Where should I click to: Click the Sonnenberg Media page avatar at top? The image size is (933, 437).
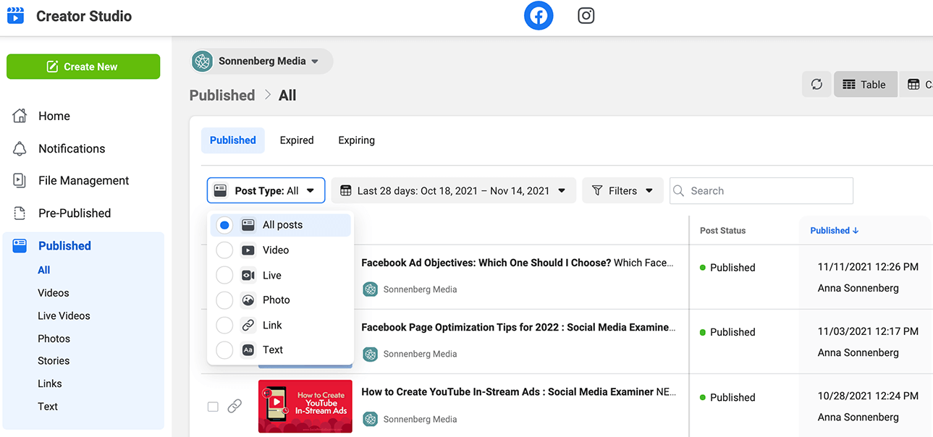point(202,61)
